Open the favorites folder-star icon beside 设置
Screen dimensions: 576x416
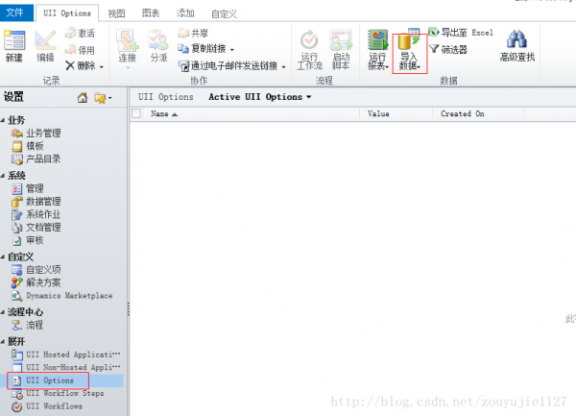click(100, 98)
